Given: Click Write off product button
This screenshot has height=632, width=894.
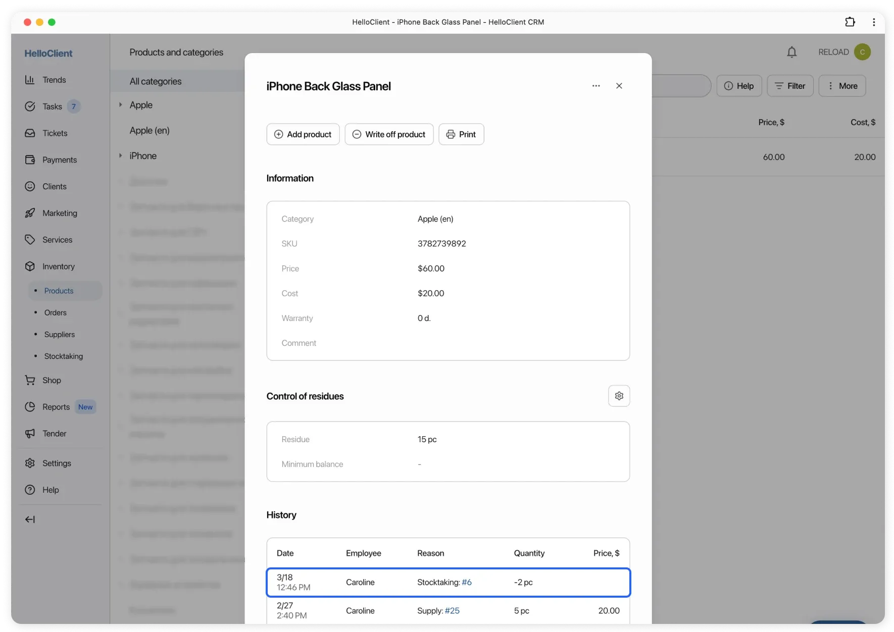Looking at the screenshot, I should pyautogui.click(x=389, y=134).
